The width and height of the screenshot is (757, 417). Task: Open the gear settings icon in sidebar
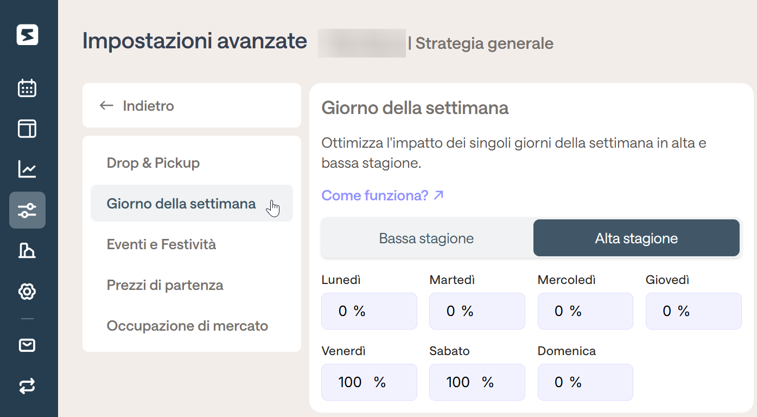[27, 292]
